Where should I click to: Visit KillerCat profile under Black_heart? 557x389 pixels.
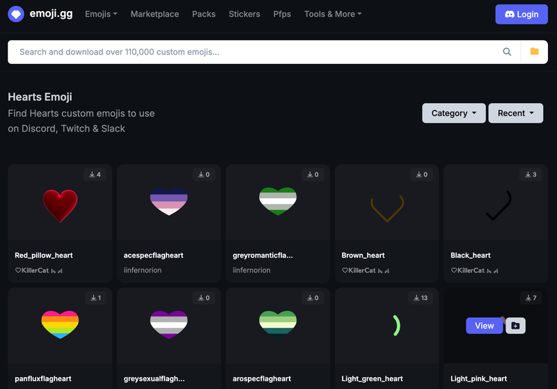point(475,271)
